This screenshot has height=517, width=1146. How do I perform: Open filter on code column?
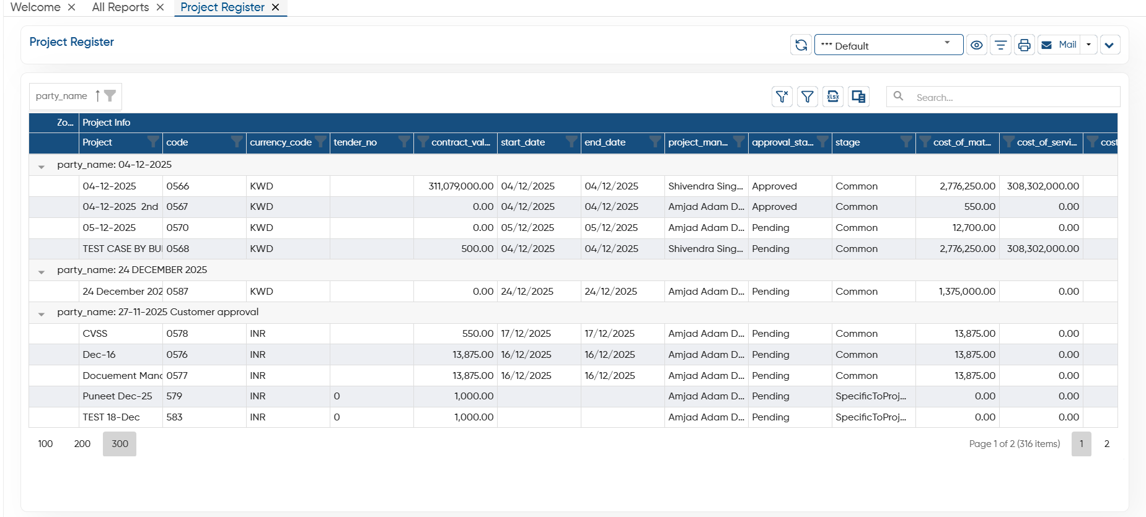pyautogui.click(x=236, y=142)
